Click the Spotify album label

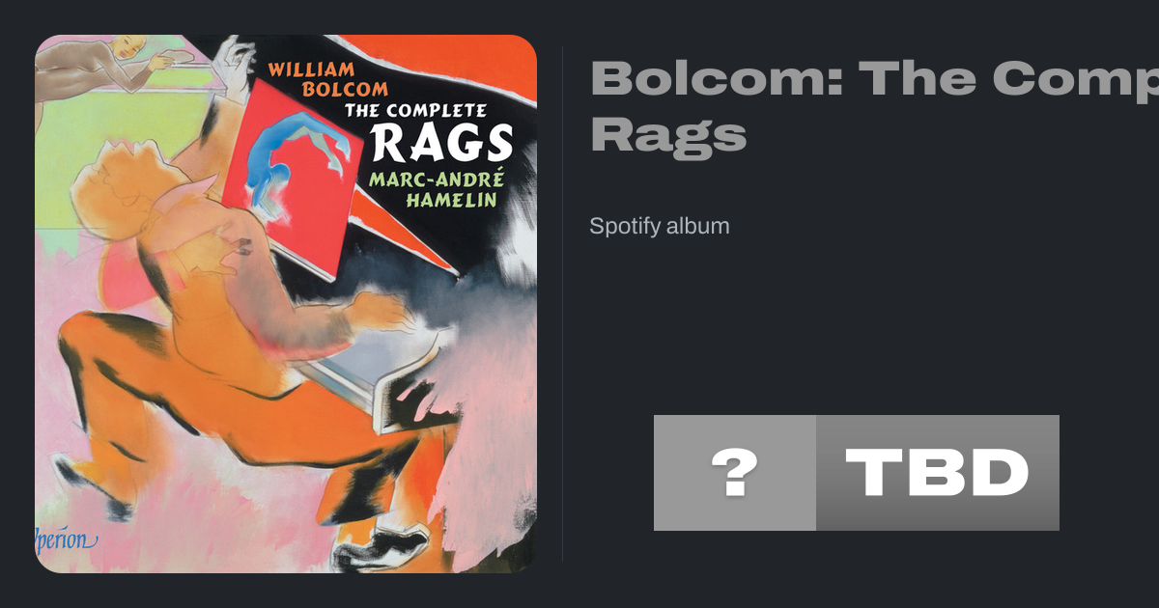pyautogui.click(x=660, y=227)
